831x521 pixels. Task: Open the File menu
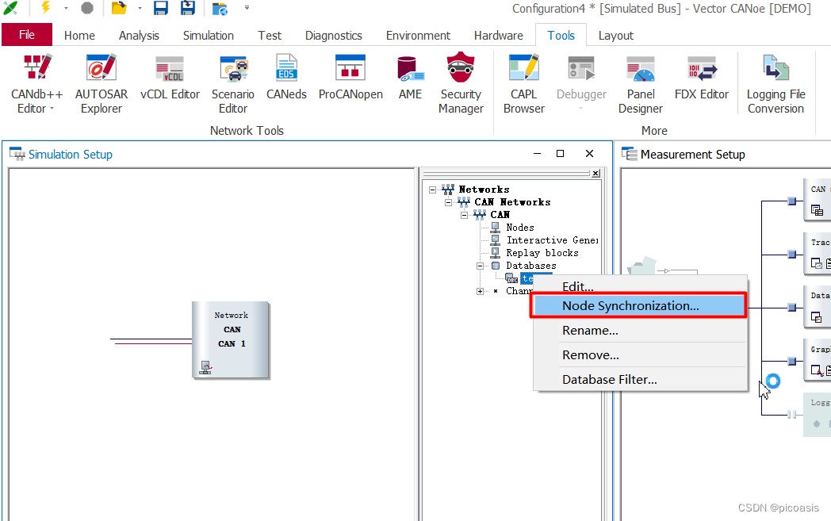(27, 35)
